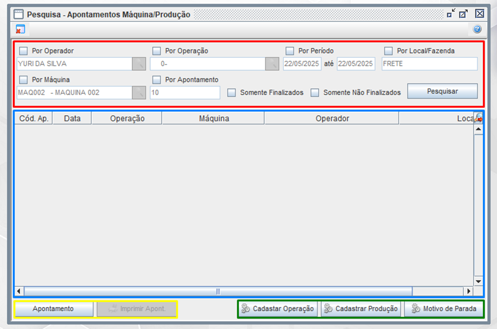Click the Operador column header
The height and width of the screenshot is (329, 497).
(x=332, y=118)
